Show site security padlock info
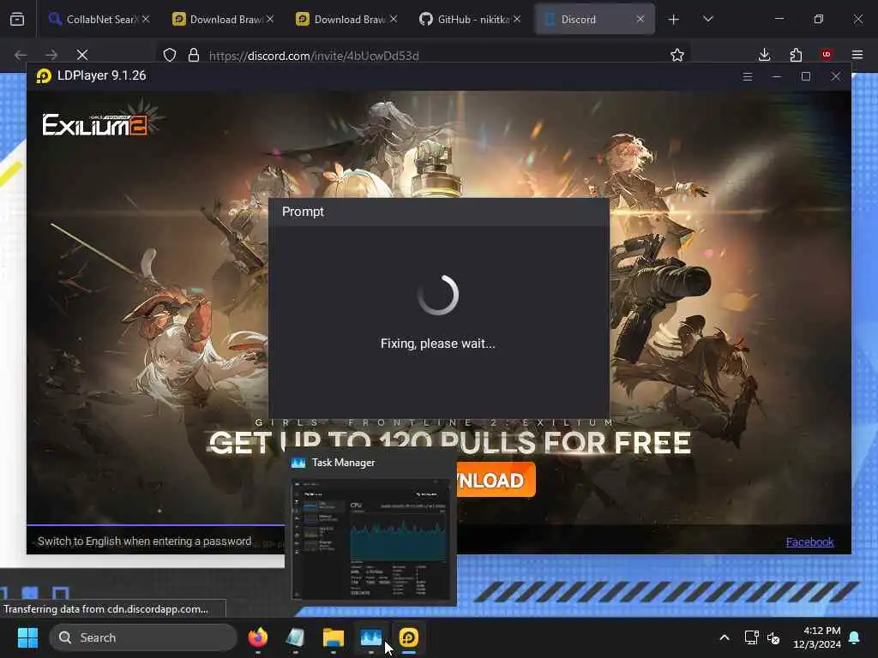Image resolution: width=878 pixels, height=658 pixels. tap(194, 55)
